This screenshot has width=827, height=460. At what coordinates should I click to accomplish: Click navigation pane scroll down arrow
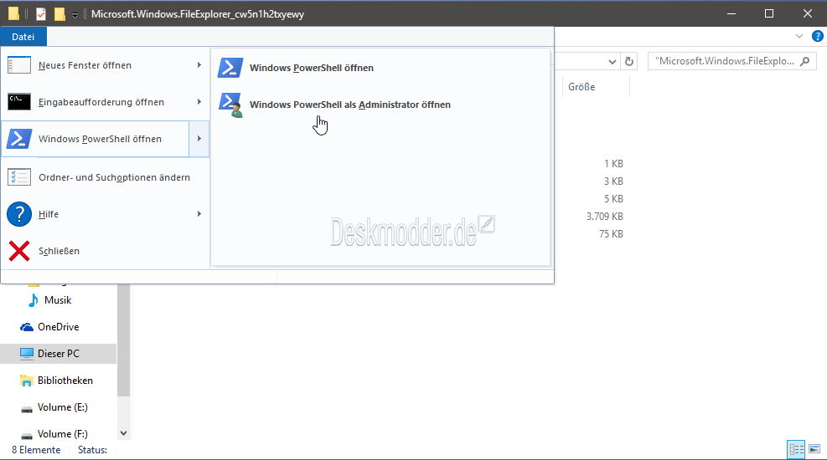[123, 433]
